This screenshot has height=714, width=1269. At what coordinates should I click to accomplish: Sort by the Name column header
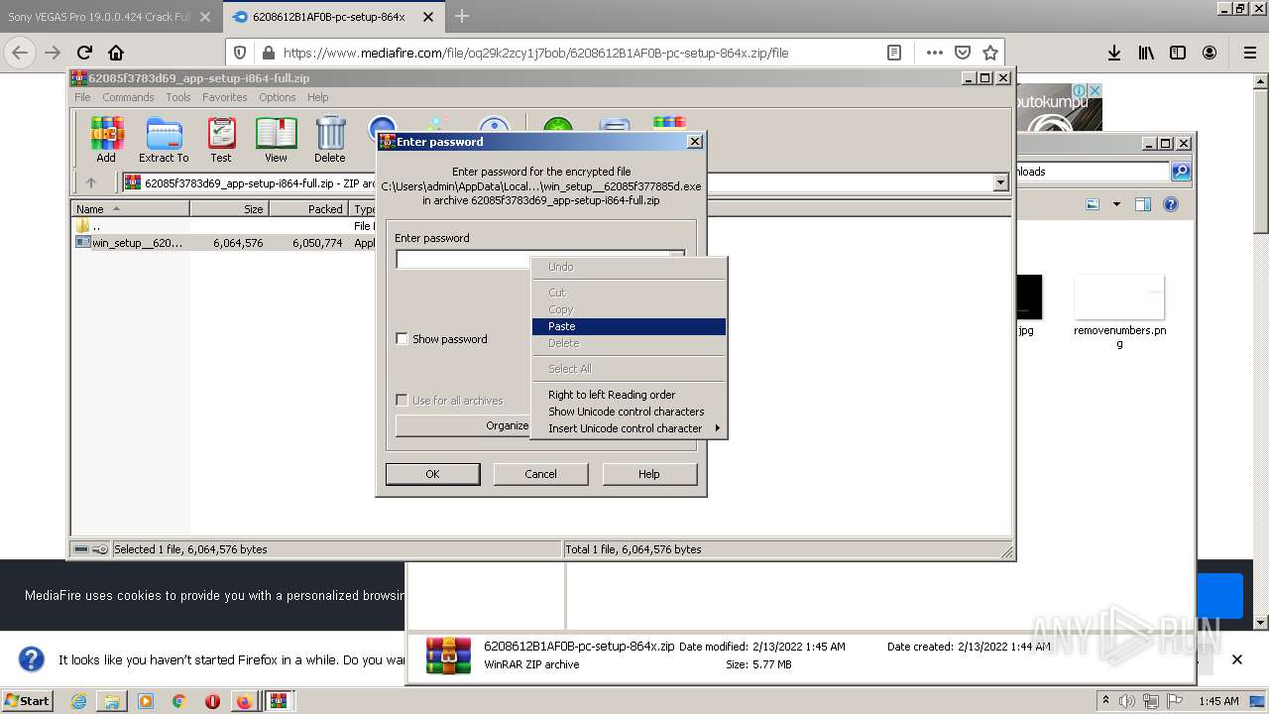(130, 209)
